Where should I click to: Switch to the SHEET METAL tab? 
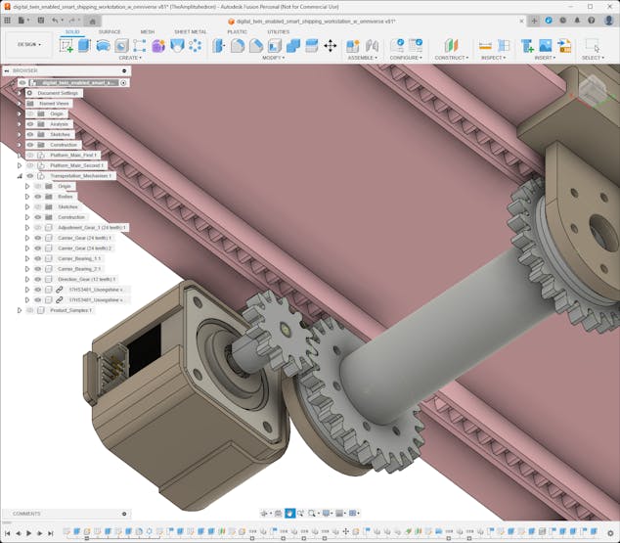tap(190, 31)
